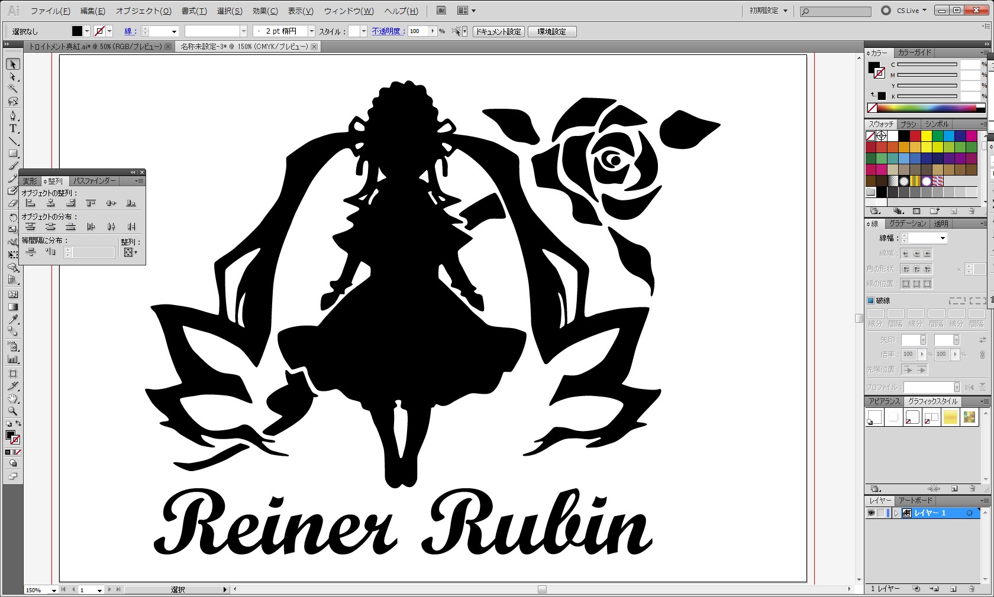994x597 pixels.
Task: Open the zoom level 150% dropdown
Action: tap(54, 590)
